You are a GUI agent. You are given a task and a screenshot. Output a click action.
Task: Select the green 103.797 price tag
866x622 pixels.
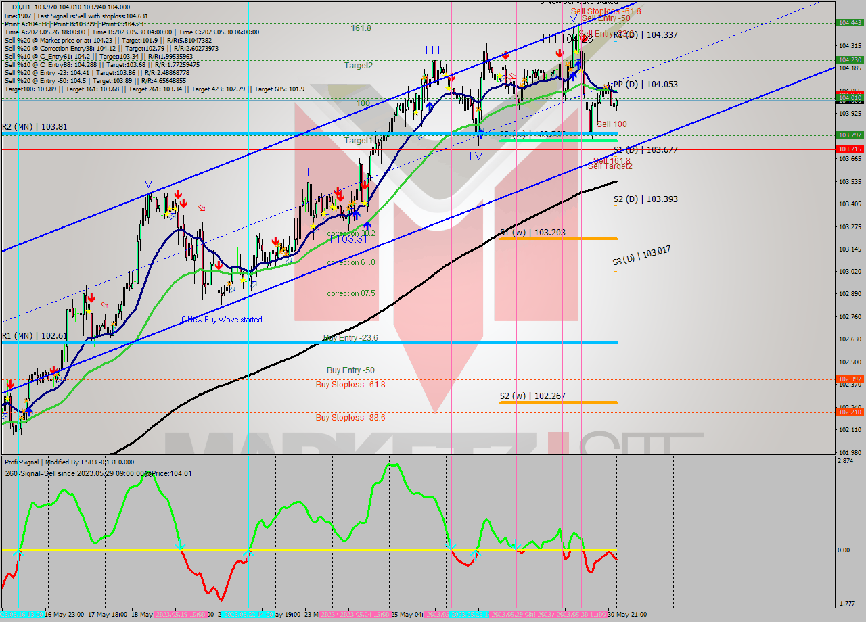850,135
